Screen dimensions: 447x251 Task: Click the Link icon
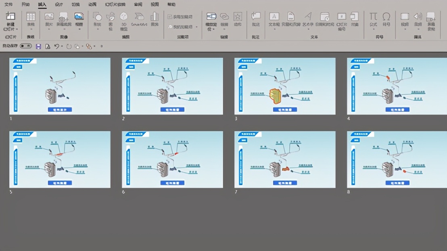coord(224,17)
